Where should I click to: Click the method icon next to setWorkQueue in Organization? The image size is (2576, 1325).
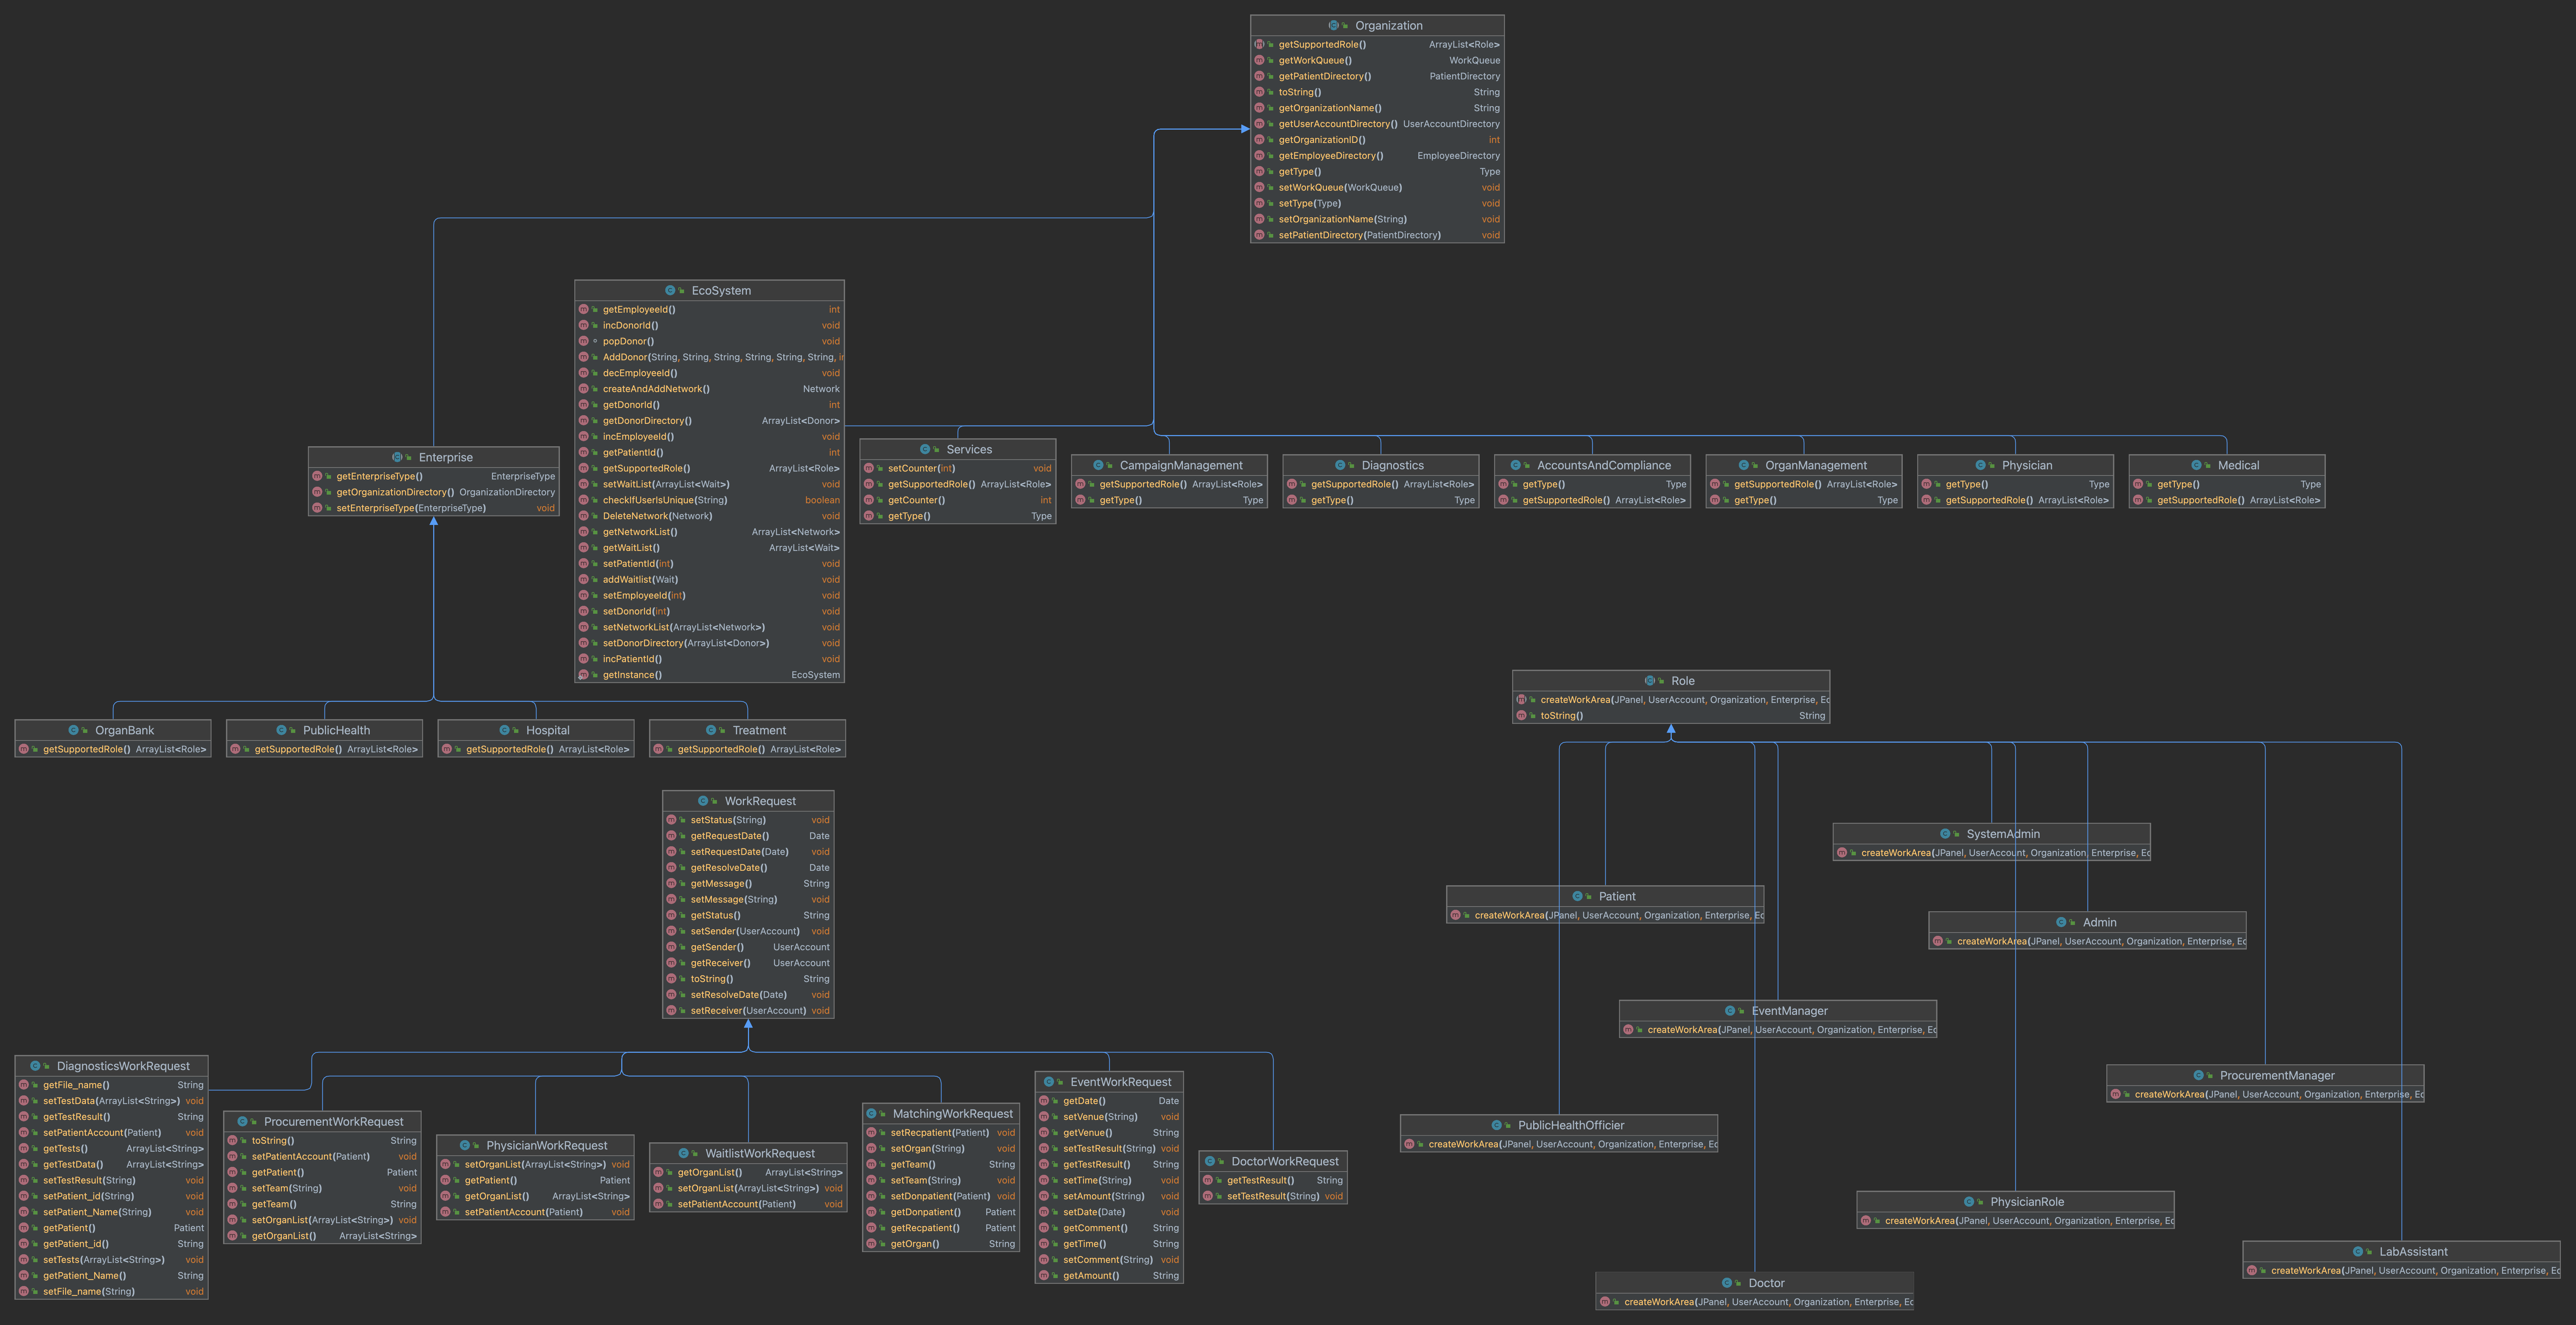[1260, 187]
